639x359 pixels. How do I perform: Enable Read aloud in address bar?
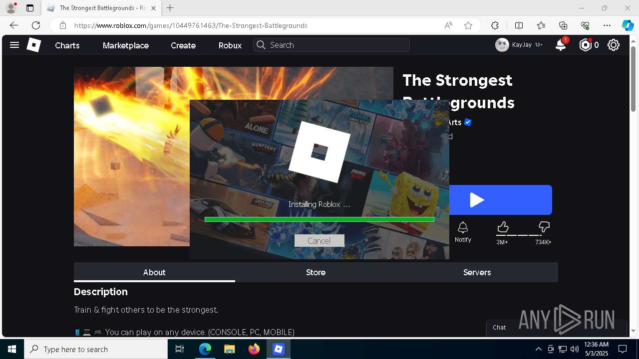tap(448, 25)
